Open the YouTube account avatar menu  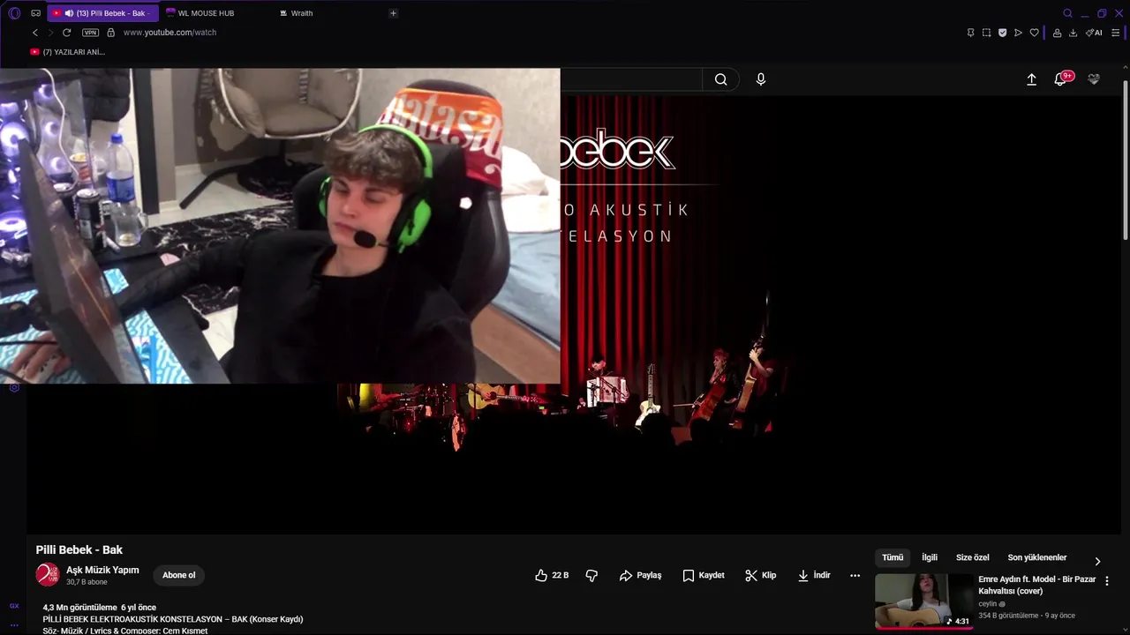click(x=1094, y=79)
